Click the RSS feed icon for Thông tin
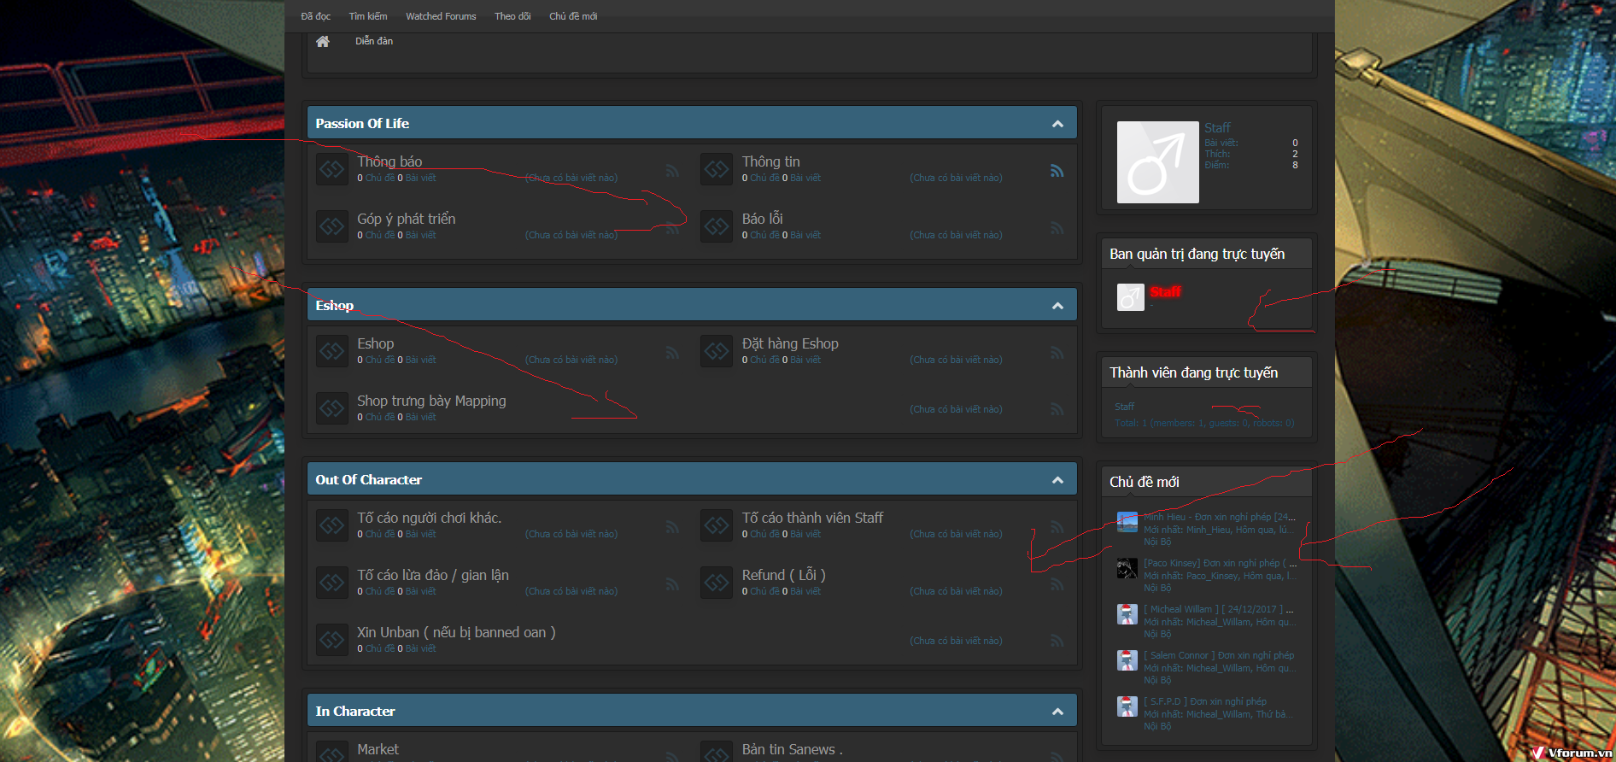This screenshot has height=762, width=1616. coord(1057,171)
